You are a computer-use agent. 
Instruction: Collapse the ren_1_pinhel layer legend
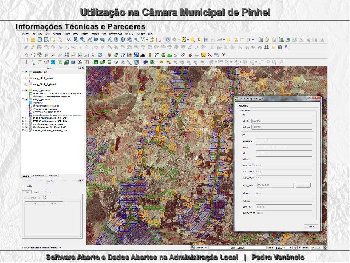pos(22,89)
